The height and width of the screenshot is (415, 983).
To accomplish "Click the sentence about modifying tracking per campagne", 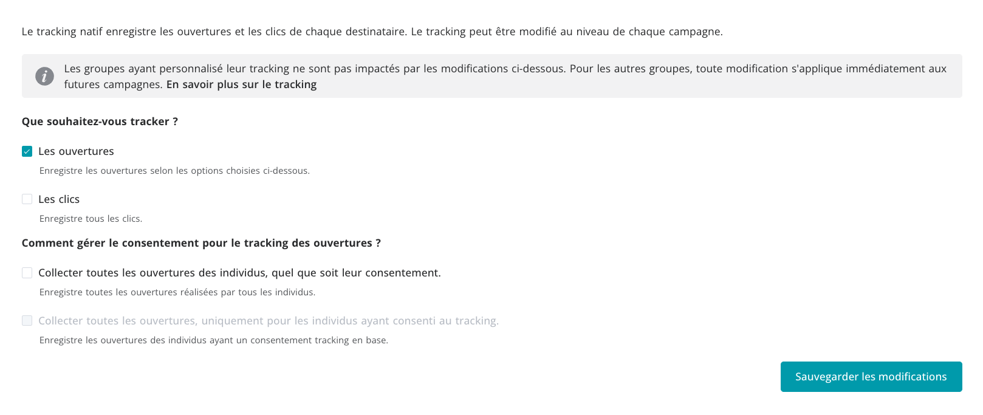I will coord(567,32).
